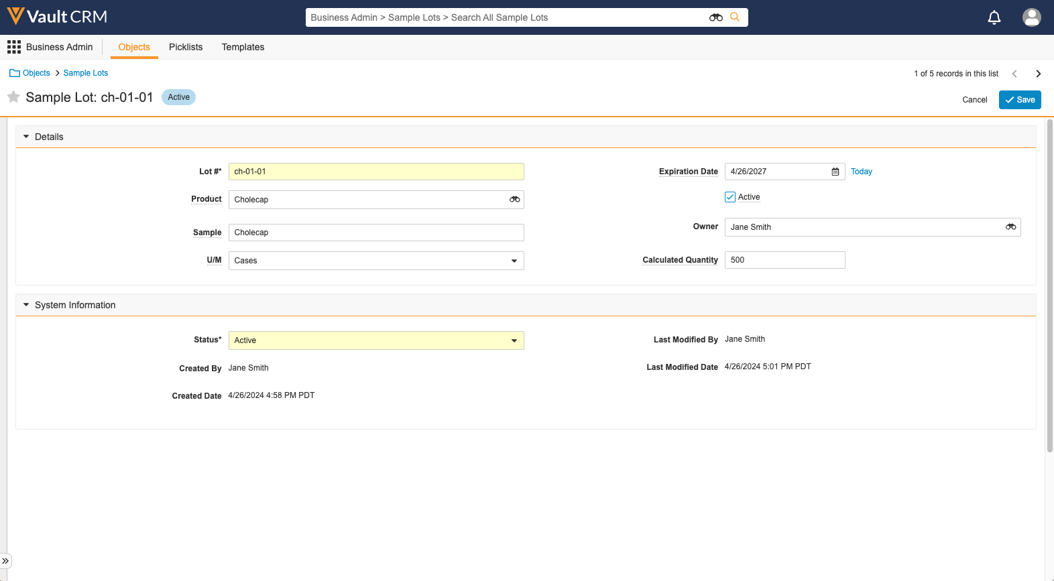Open the Expiration Date calendar picker

pos(835,172)
